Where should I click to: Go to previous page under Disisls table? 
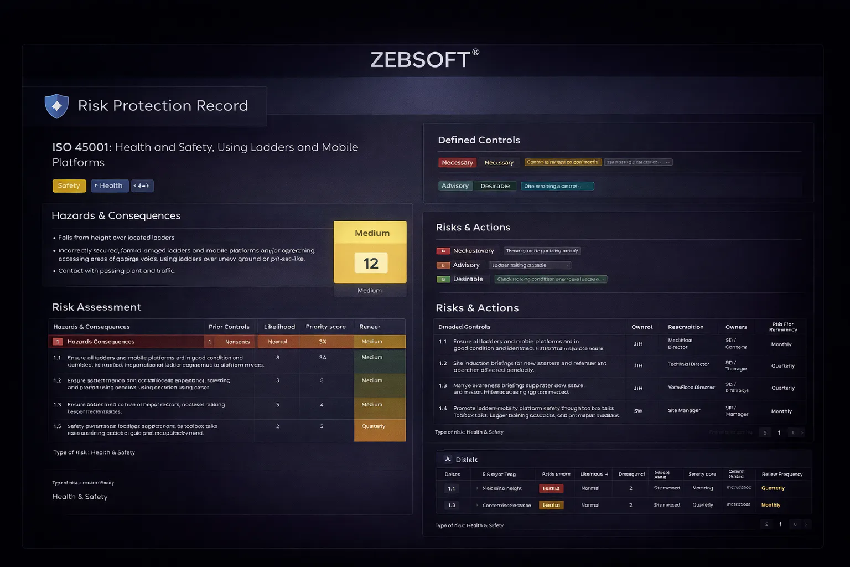pos(766,524)
